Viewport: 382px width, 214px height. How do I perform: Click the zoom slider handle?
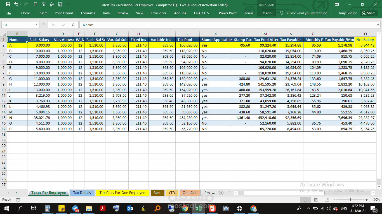350,200
